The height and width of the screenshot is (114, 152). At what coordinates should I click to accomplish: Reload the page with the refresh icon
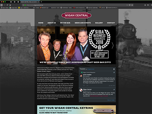(7, 5)
